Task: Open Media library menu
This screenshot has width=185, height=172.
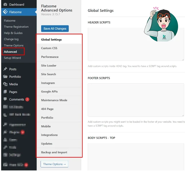Action: coord(14,84)
